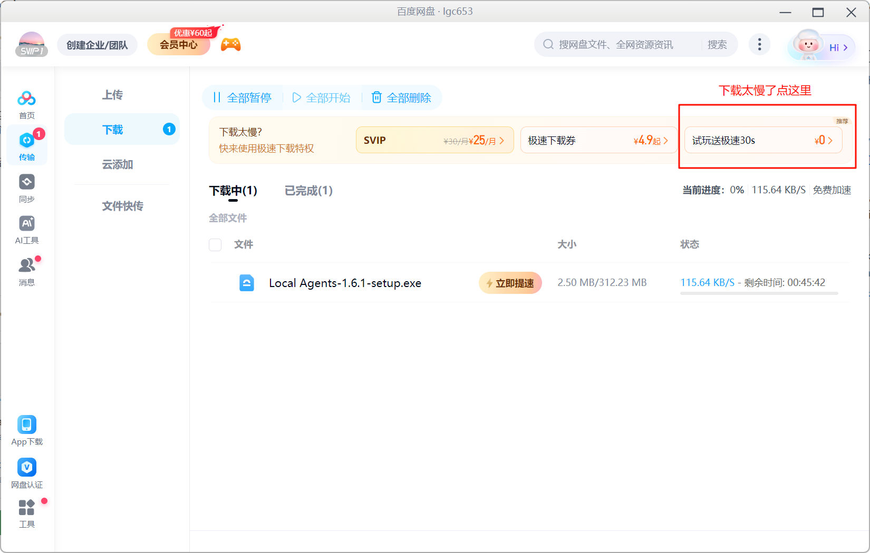
Task: Open 网盘认证 in the sidebar
Action: click(26, 473)
